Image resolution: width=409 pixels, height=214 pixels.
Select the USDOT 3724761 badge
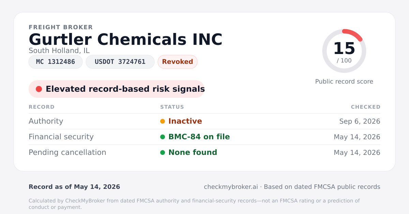(x=120, y=62)
